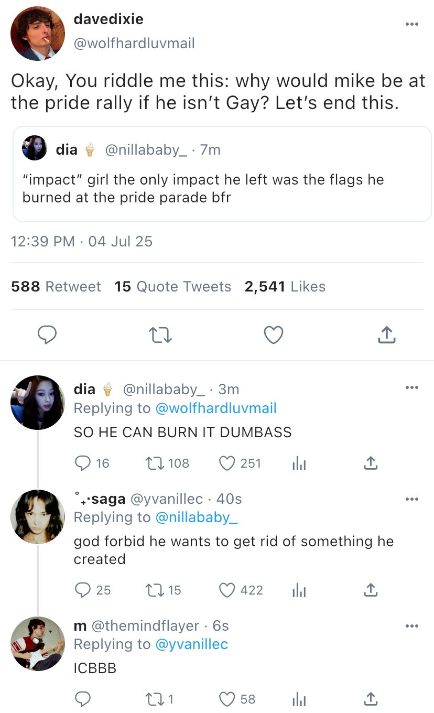434x713 pixels.
Task: View analytics for m's 'ICBBB' reply
Action: (x=298, y=699)
